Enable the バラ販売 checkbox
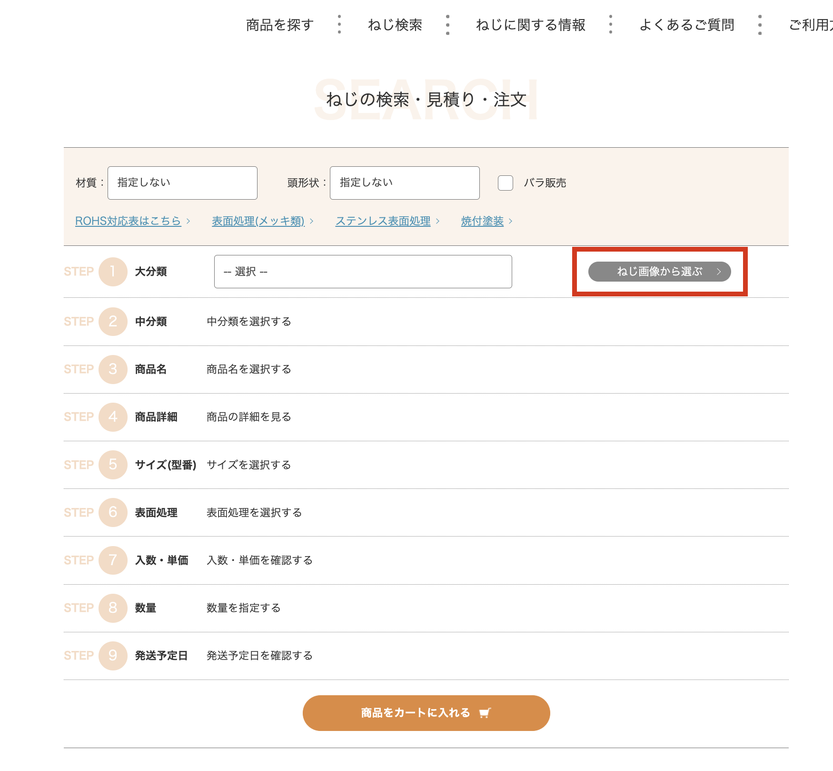This screenshot has width=833, height=771. pyautogui.click(x=505, y=183)
